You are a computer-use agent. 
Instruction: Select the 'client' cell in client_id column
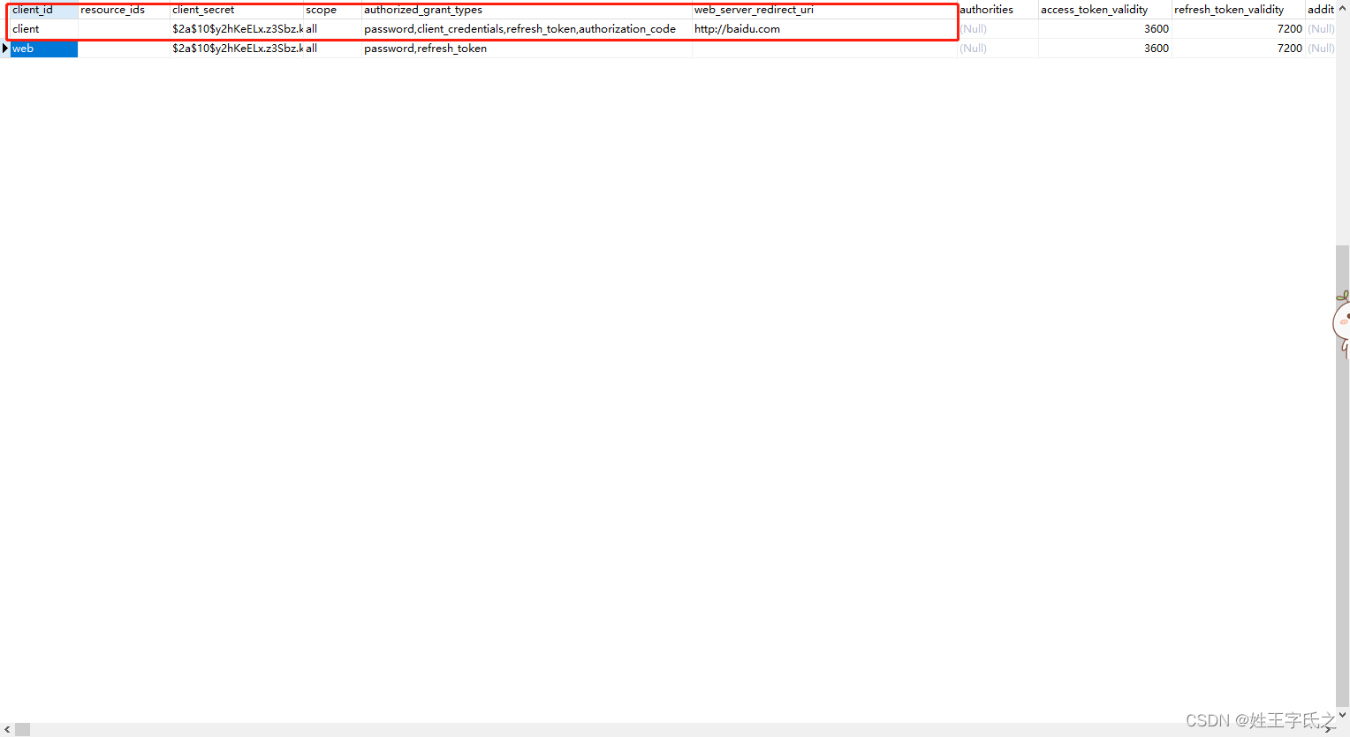pos(44,29)
